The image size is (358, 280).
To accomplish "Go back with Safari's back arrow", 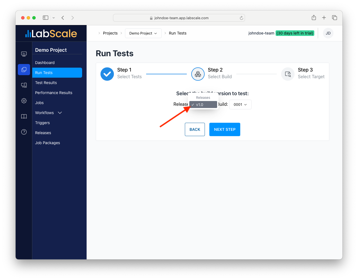I will pos(63,18).
